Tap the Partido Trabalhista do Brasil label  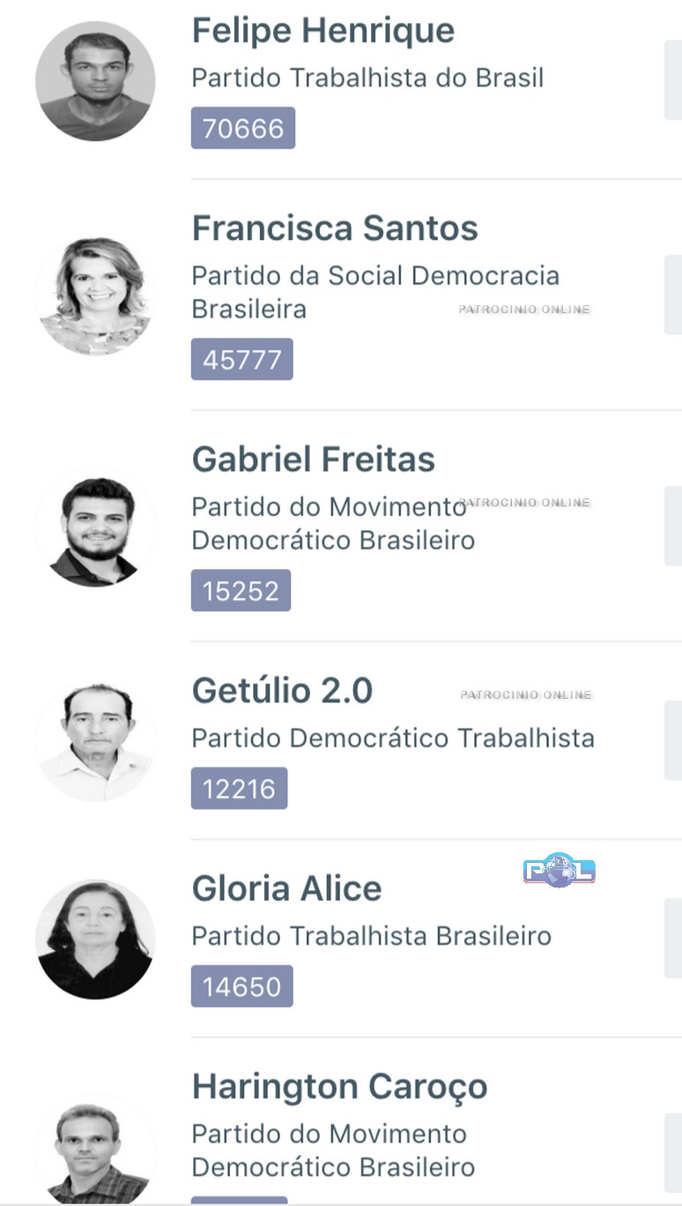pos(367,78)
